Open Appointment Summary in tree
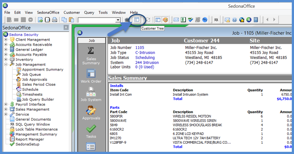The height and width of the screenshot is (154, 294). tap(43, 70)
